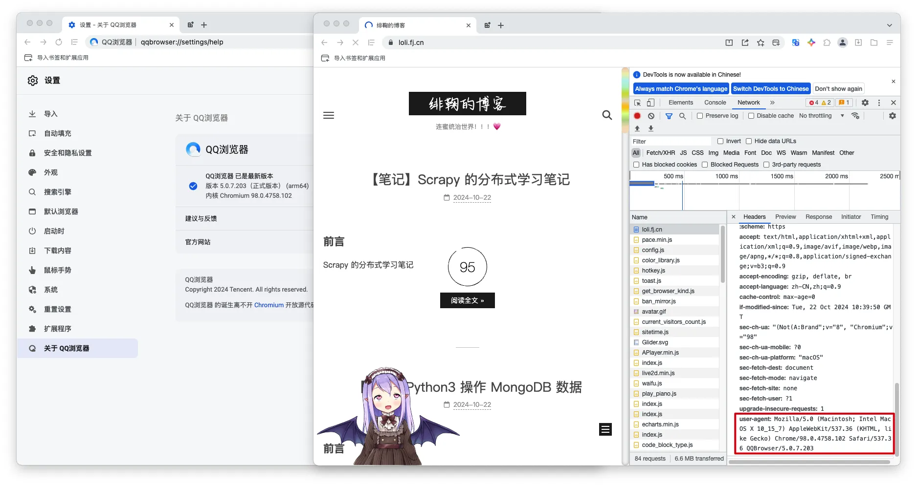Check the Blocked Requests checkbox
This screenshot has height=486, width=917.
(705, 165)
